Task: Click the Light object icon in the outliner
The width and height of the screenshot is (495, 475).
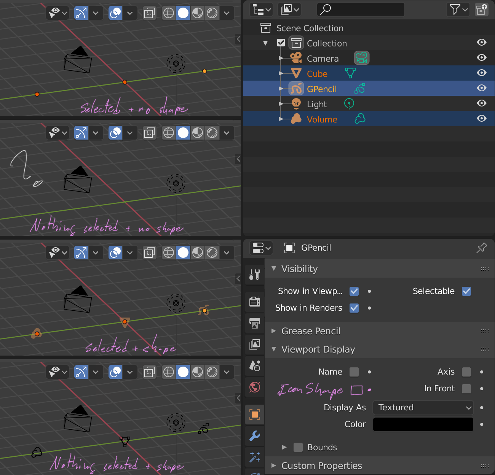Action: coord(296,104)
